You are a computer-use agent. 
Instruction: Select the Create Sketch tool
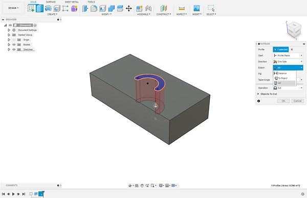[x=31, y=8]
